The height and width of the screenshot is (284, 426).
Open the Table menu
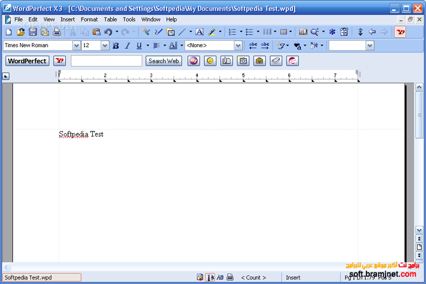[x=110, y=19]
